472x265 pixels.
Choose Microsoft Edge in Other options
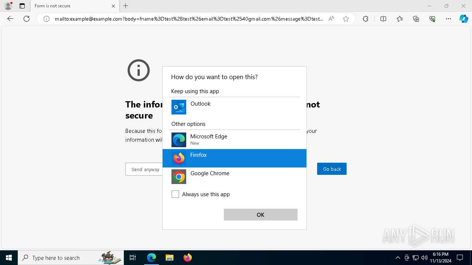[235, 140]
